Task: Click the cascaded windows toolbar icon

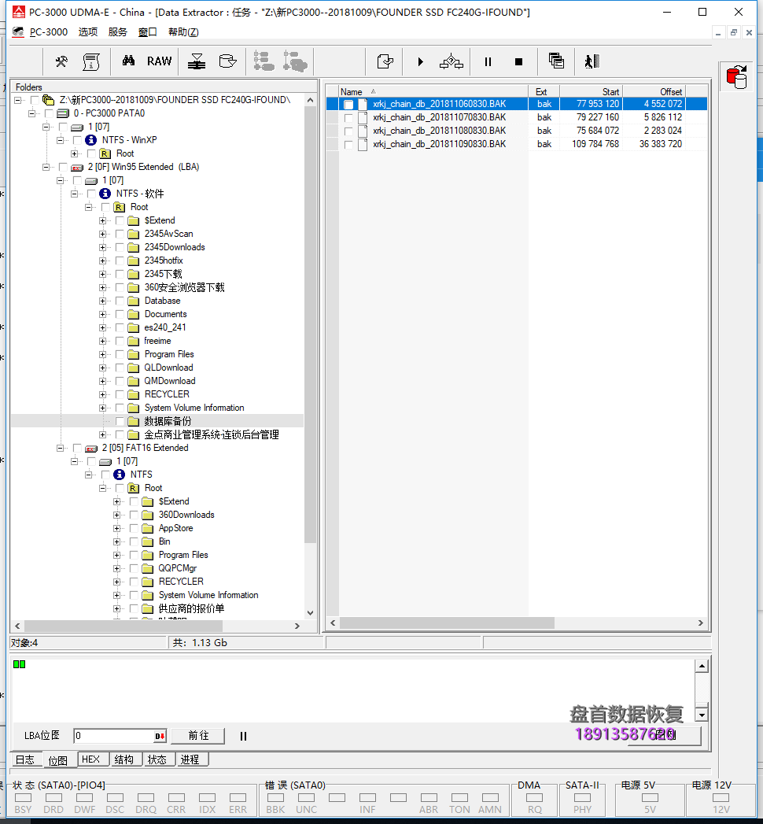Action: (556, 61)
